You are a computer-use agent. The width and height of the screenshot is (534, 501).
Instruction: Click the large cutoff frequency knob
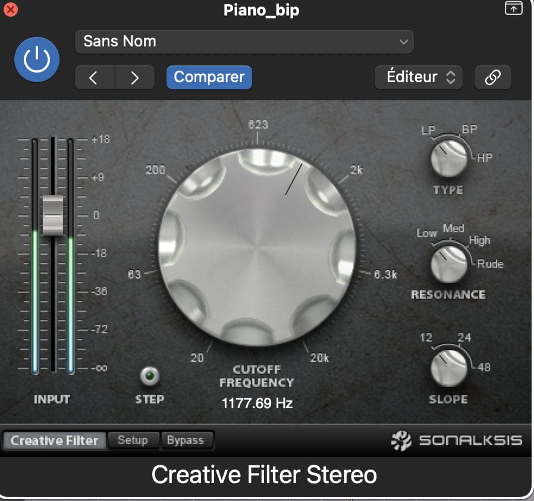click(257, 246)
